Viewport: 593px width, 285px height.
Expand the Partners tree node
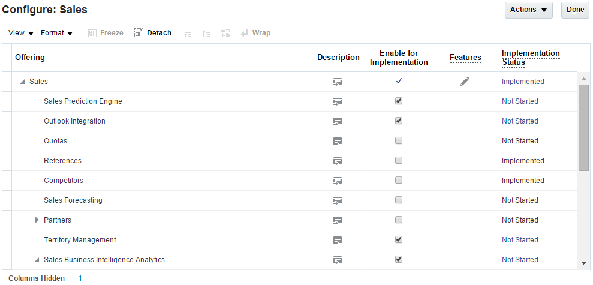pos(37,220)
